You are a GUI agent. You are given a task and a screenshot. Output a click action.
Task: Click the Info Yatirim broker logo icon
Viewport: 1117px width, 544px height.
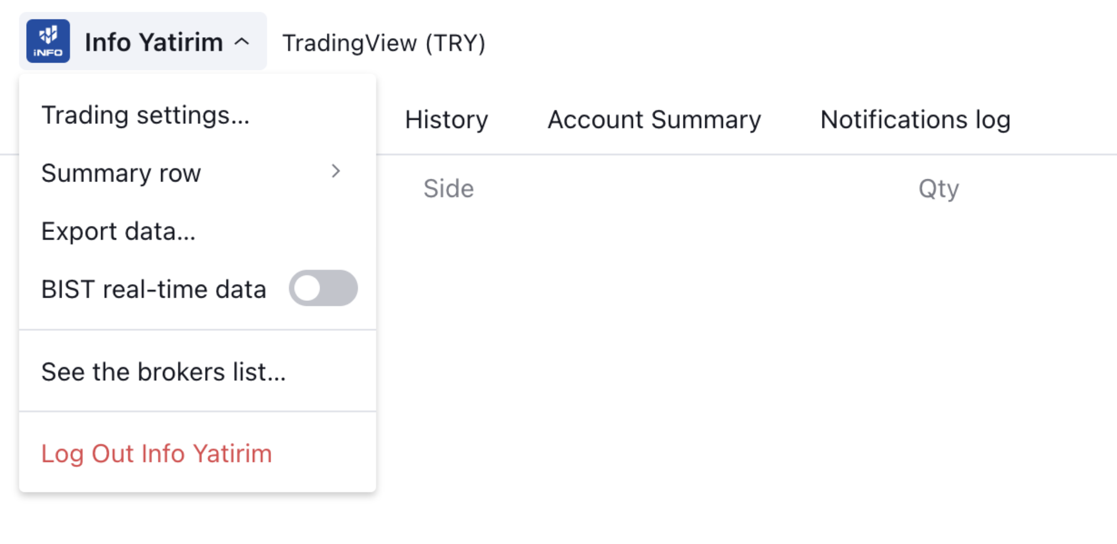coord(48,41)
